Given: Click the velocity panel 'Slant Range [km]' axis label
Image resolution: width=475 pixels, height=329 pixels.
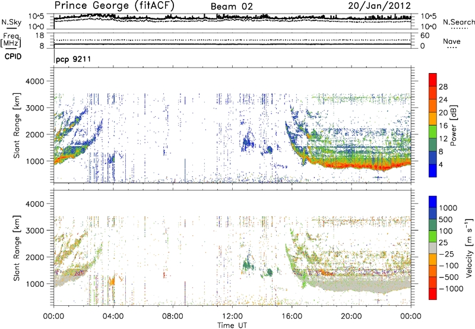Looking at the screenshot, I should [x=17, y=248].
